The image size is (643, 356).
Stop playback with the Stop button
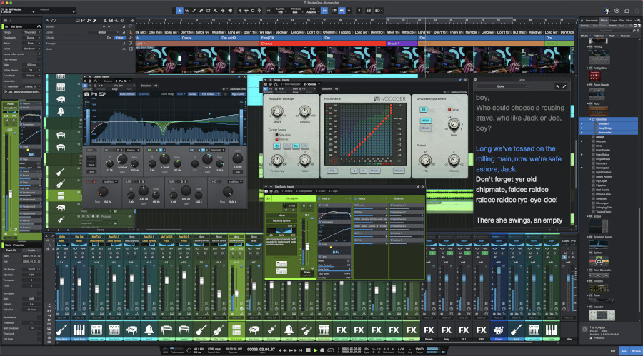pos(308,350)
